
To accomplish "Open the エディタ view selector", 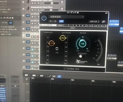I will pyautogui.click(x=94, y=21).
